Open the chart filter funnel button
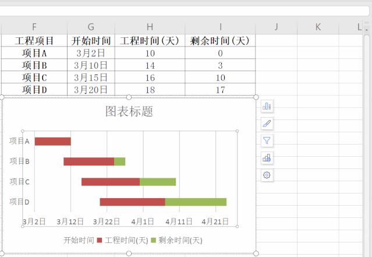 coord(267,140)
